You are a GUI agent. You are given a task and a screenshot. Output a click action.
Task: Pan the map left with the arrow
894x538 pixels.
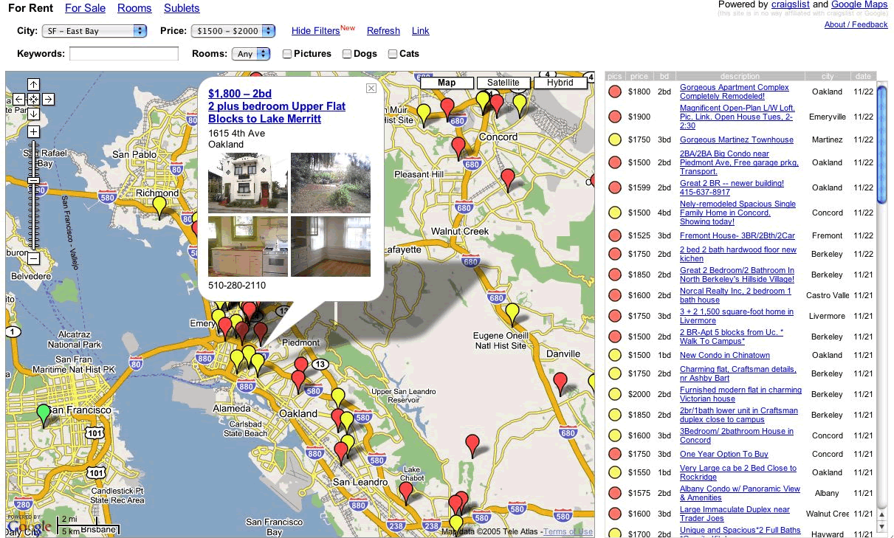point(18,99)
